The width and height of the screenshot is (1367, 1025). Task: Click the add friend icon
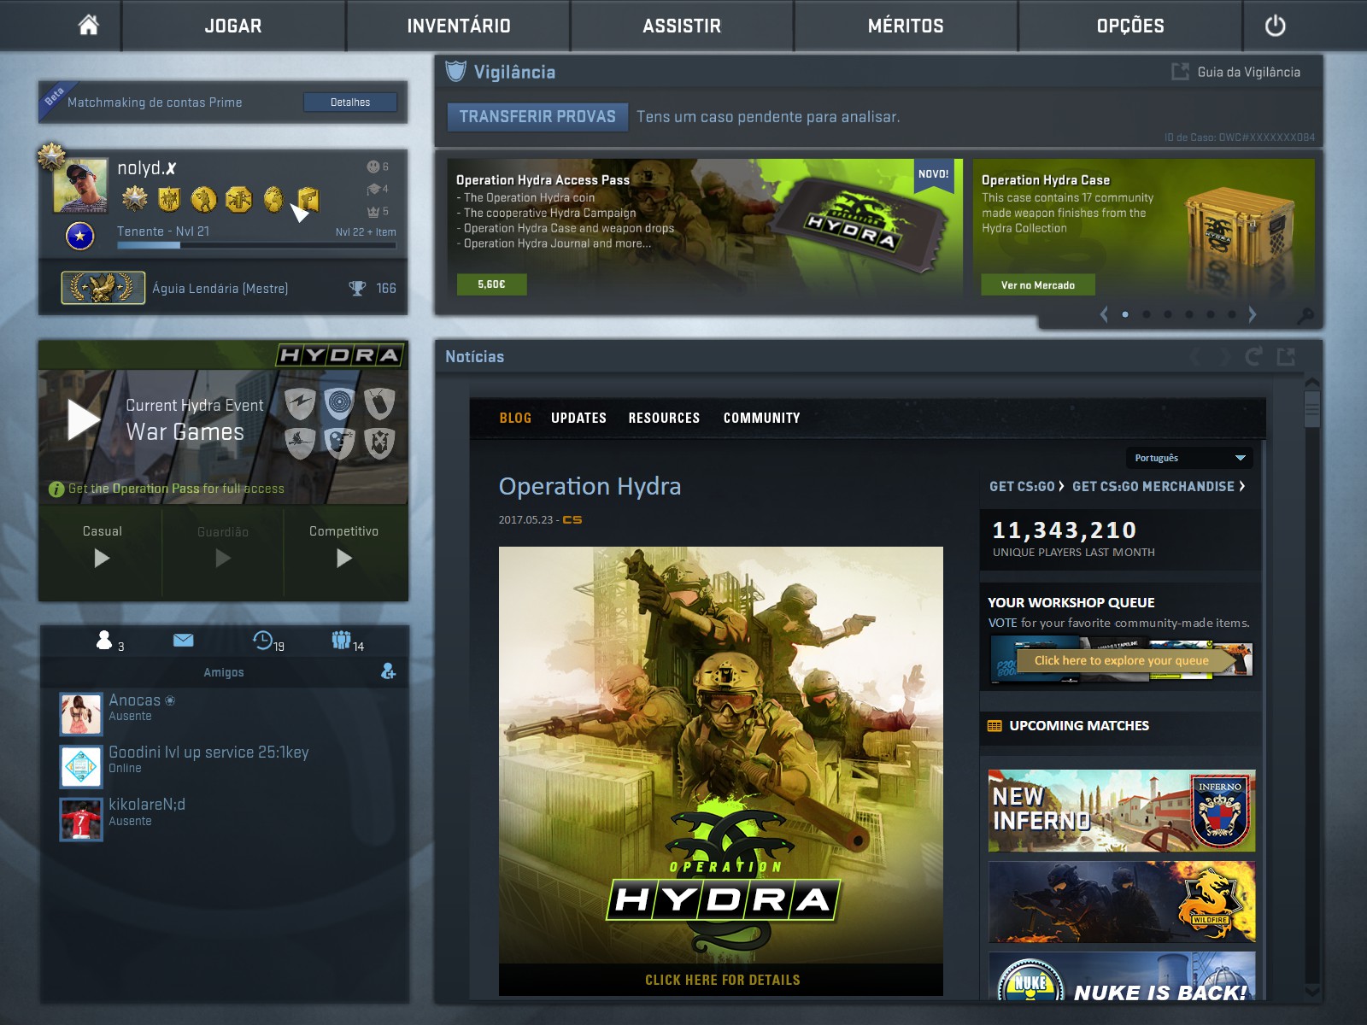[389, 671]
